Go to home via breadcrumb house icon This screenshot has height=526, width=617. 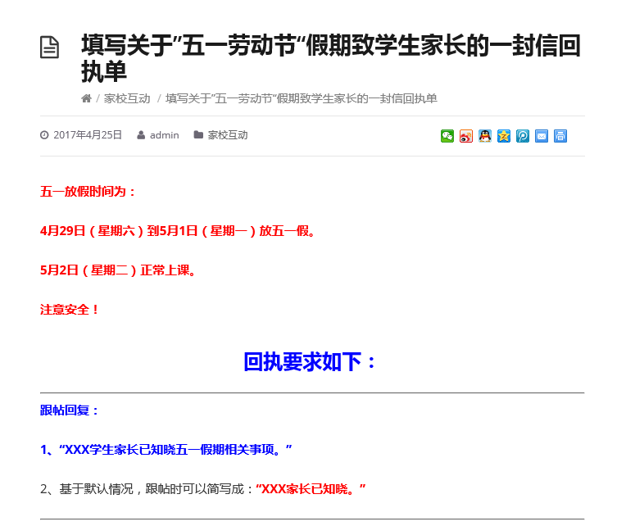point(86,99)
